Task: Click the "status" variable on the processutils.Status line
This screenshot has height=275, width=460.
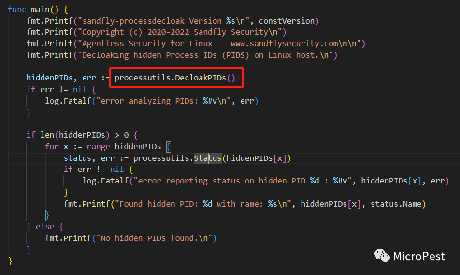Action: click(77, 158)
